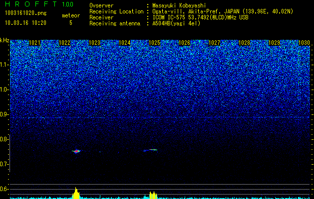Click the kHz axis unit label
The image size is (314, 199).
point(4,40)
